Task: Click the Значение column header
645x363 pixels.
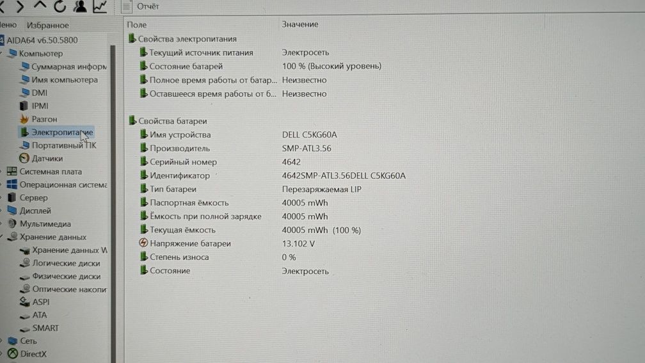Action: coord(300,24)
